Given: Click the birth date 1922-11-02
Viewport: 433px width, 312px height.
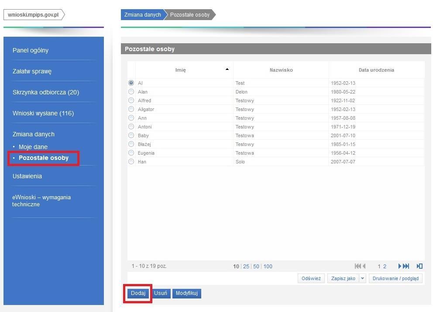Looking at the screenshot, I should tap(343, 101).
